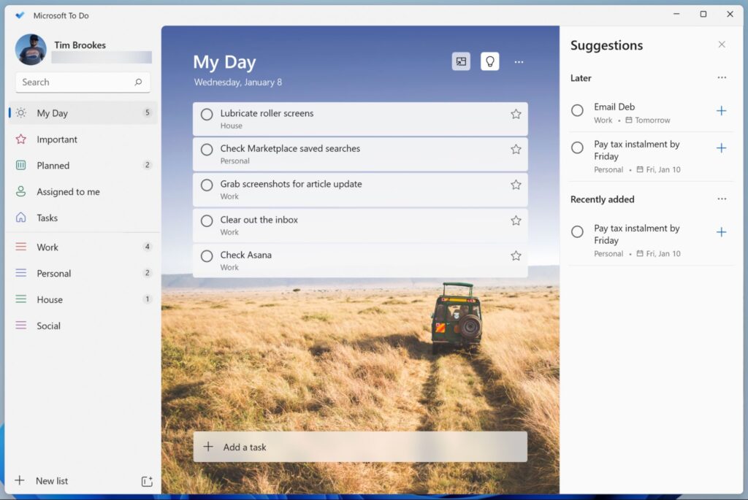The image size is (748, 500).
Task: Complete Pay tax instalment under Later
Action: pos(577,147)
